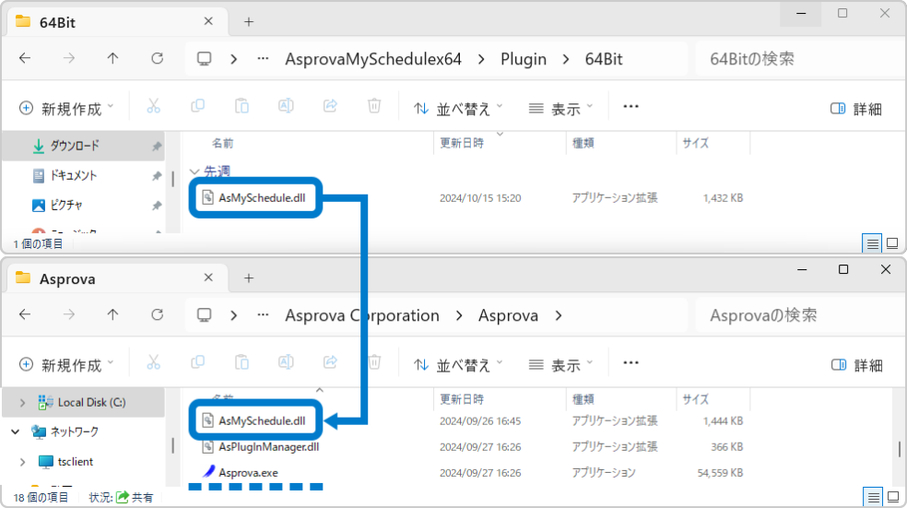Click AsprovaMySchedulex64 in the breadcrumb
Viewport: 907px width, 508px height.
[373, 59]
